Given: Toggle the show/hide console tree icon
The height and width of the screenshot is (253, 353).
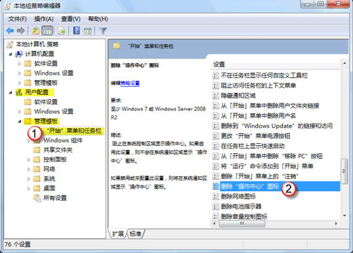Looking at the screenshot, I should click(x=48, y=31).
